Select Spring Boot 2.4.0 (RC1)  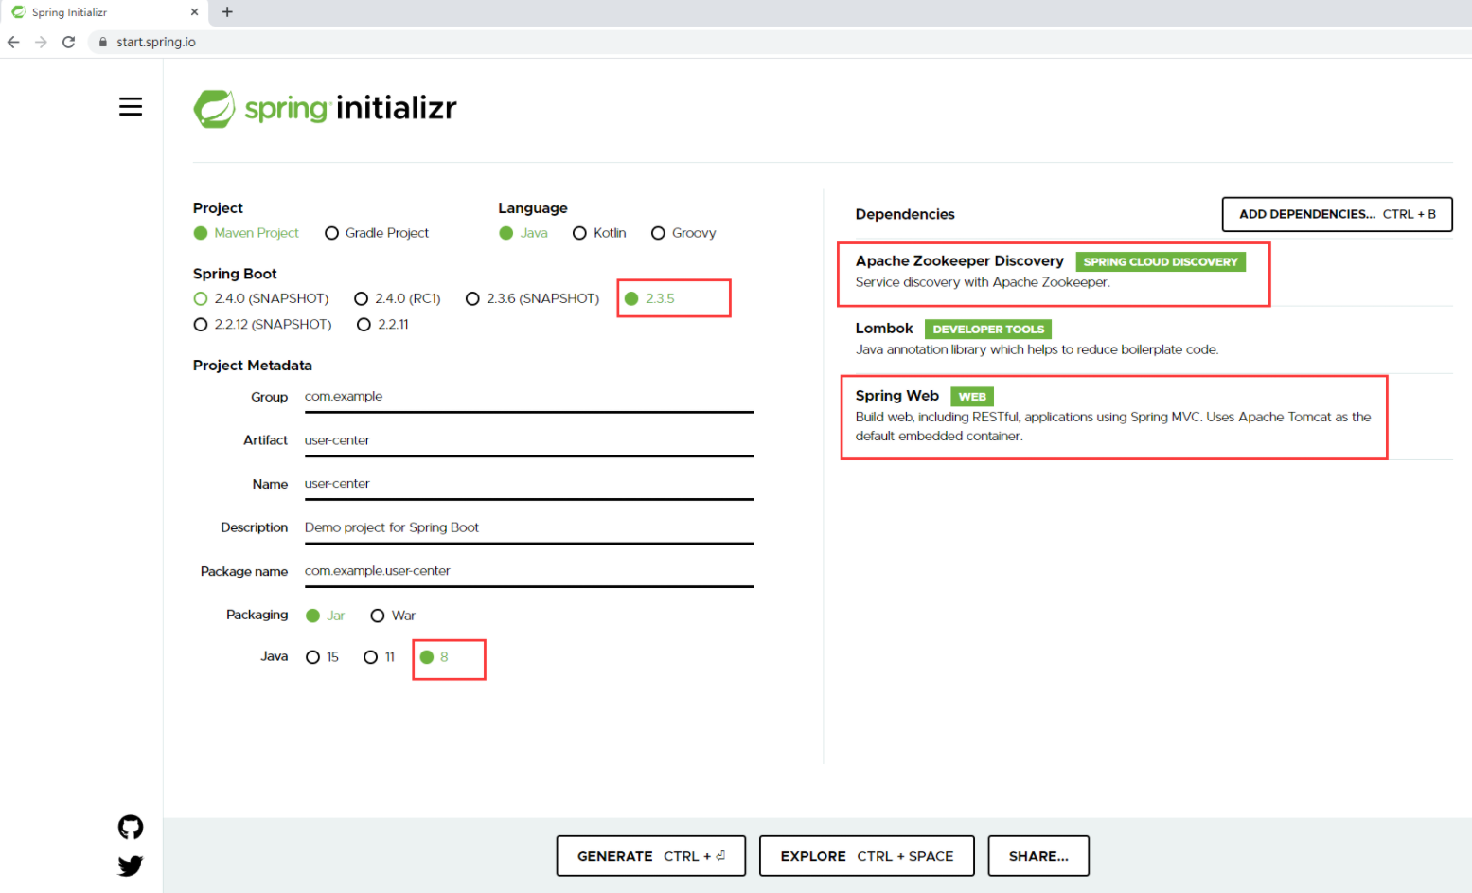[x=398, y=298]
